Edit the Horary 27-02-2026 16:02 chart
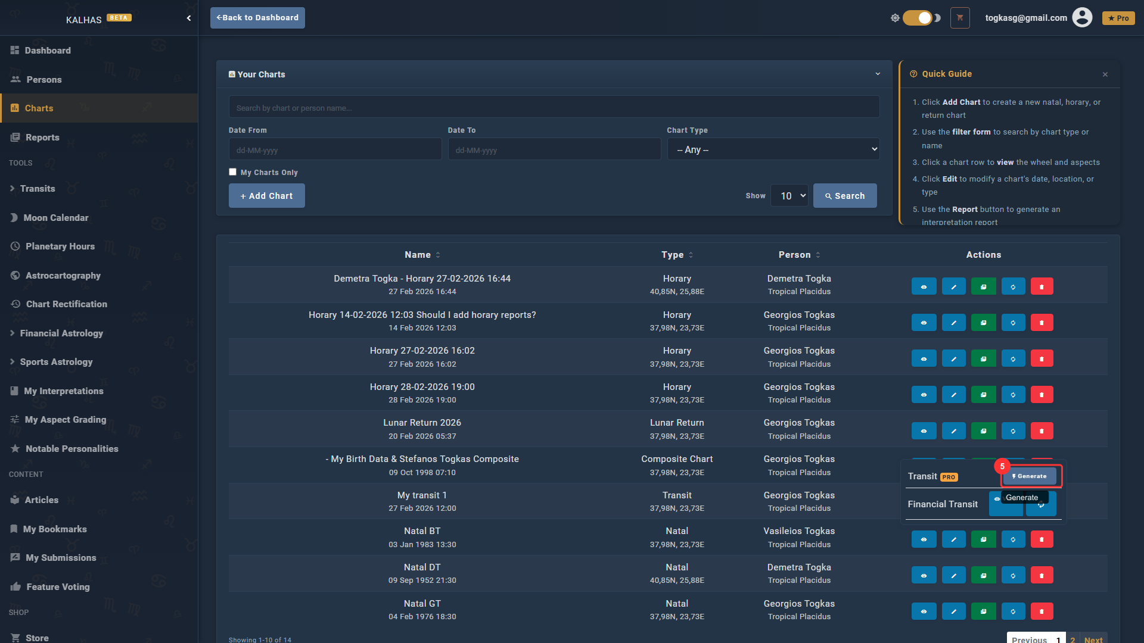The height and width of the screenshot is (643, 1144). tap(953, 358)
